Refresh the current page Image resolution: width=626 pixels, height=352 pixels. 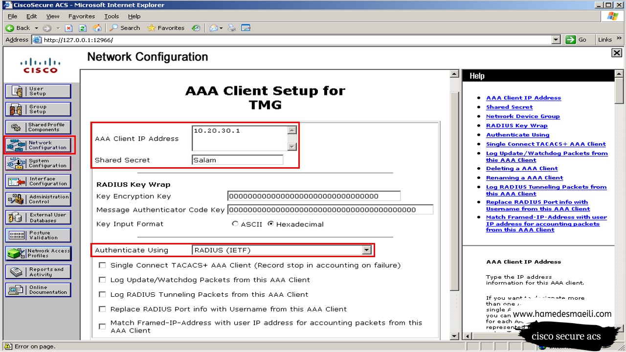(83, 28)
